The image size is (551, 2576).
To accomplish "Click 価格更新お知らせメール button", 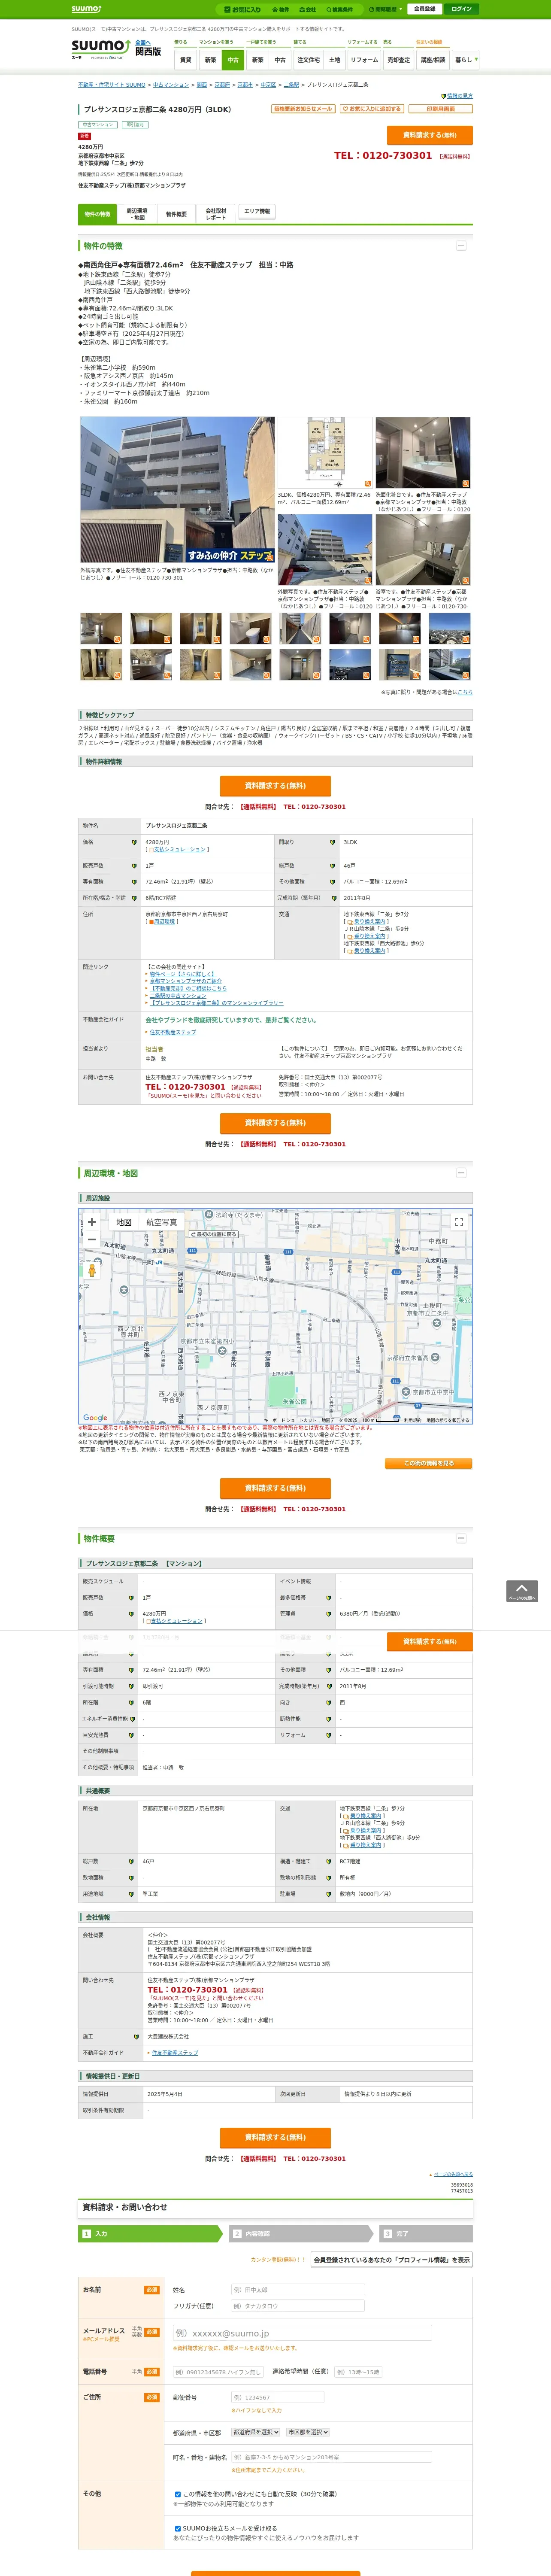I will (303, 109).
